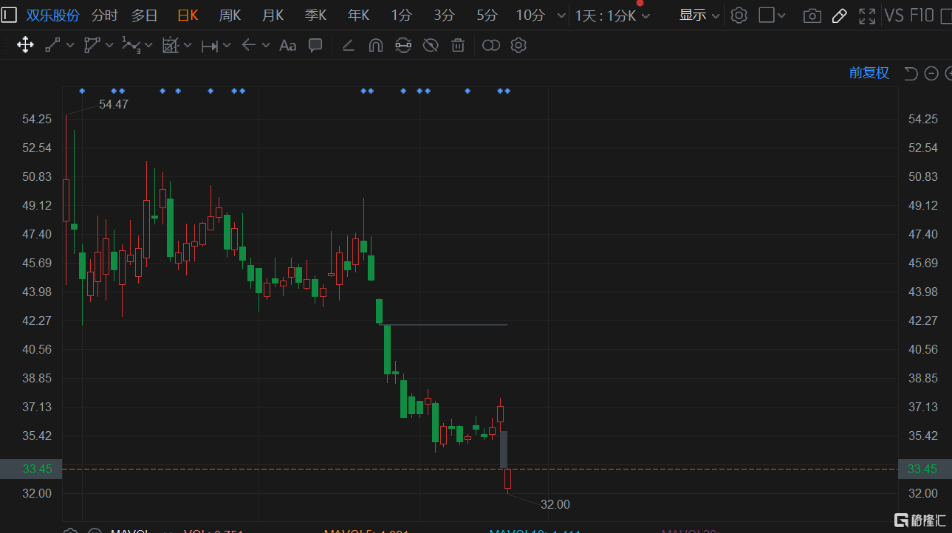Select the polygon shape drawing tool
The width and height of the screenshot is (952, 533).
[x=92, y=46]
